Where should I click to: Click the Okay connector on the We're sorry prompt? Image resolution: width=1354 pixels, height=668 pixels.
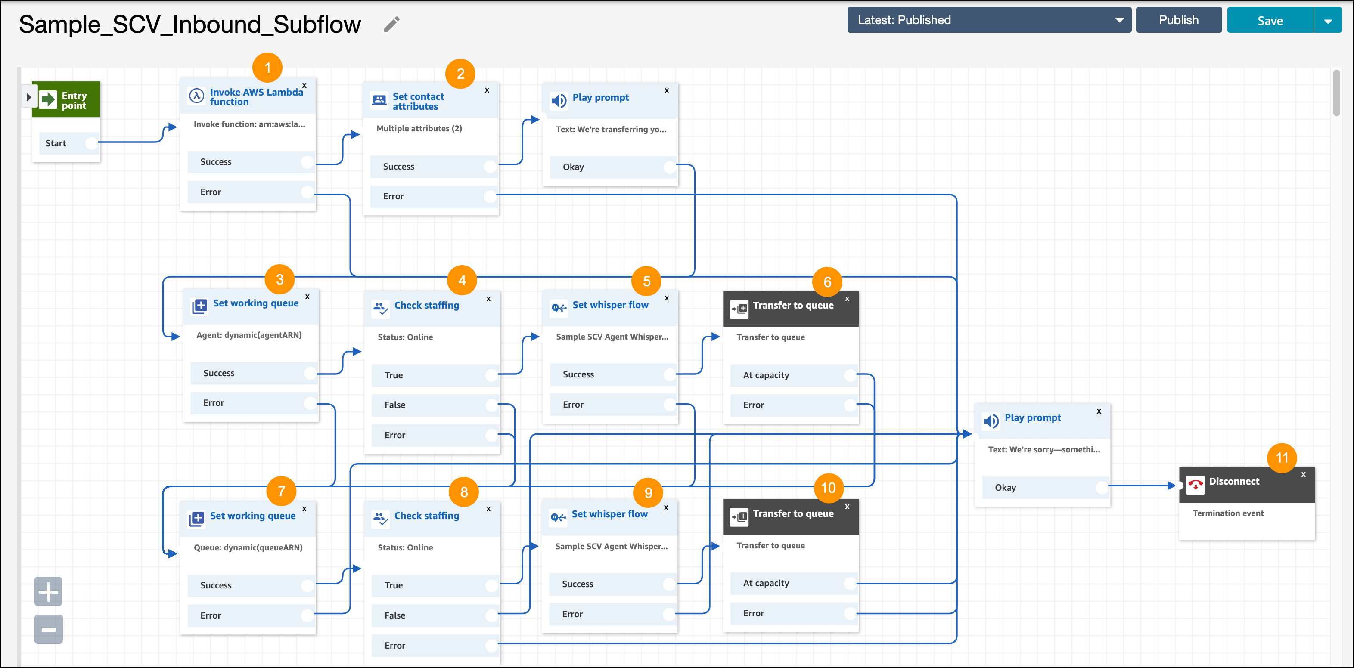(1103, 487)
